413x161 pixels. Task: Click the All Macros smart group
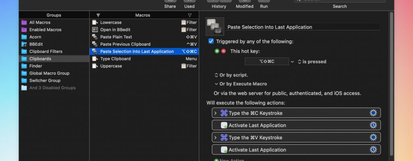(40, 23)
